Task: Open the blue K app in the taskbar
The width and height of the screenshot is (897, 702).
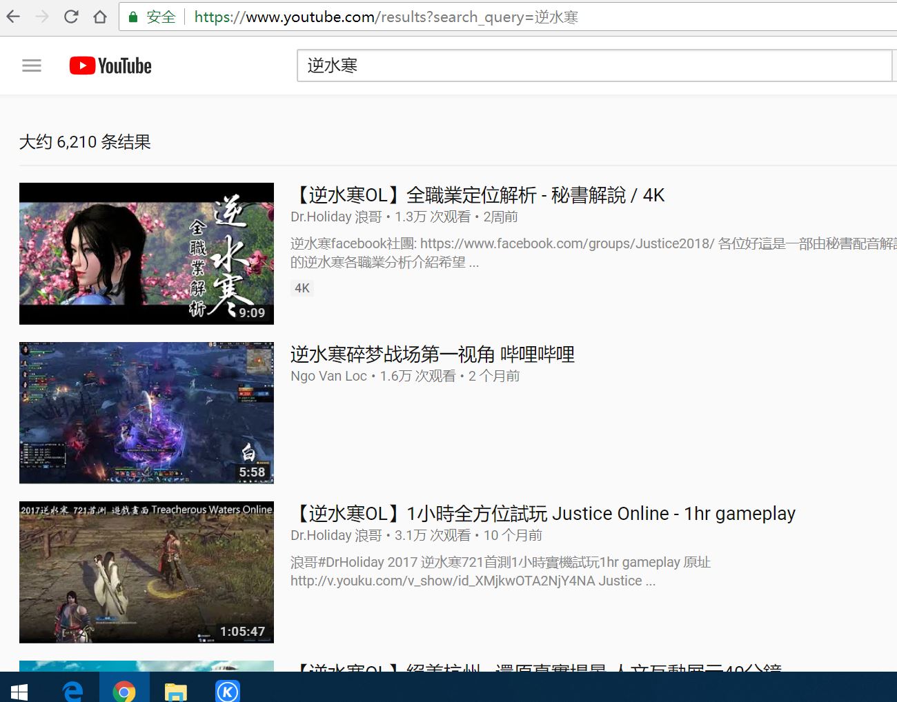Action: tap(228, 691)
